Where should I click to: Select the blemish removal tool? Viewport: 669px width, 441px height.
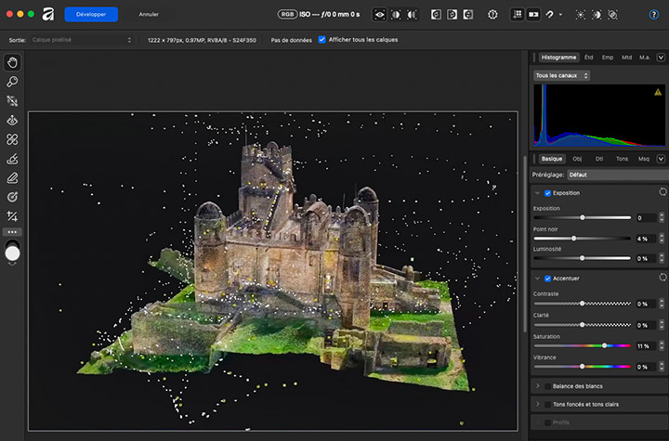pos(13,139)
